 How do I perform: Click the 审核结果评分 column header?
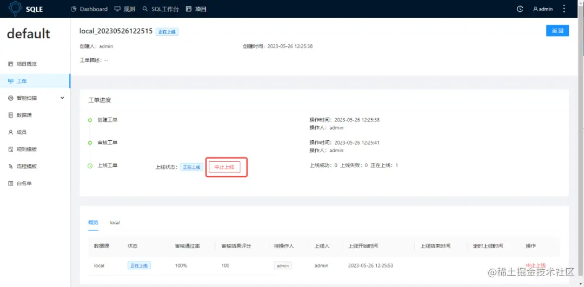coord(236,246)
